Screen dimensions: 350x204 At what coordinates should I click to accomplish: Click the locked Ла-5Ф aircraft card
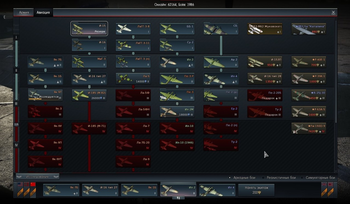133,95
